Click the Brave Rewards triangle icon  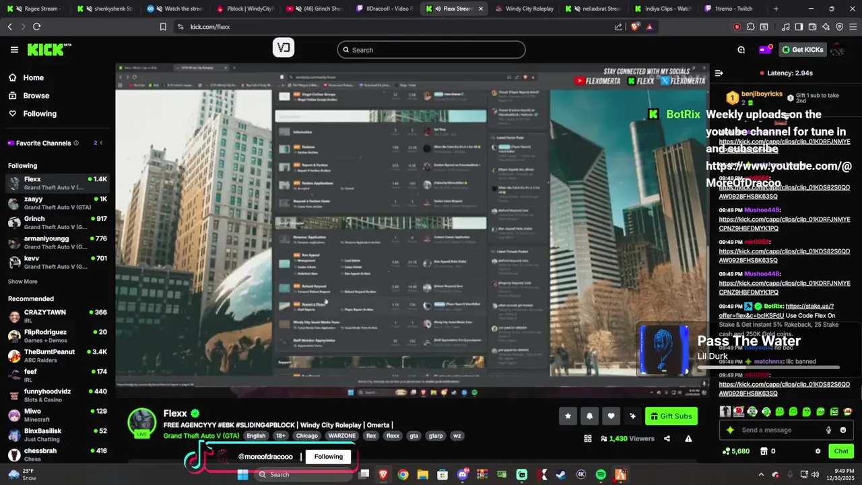coord(649,27)
